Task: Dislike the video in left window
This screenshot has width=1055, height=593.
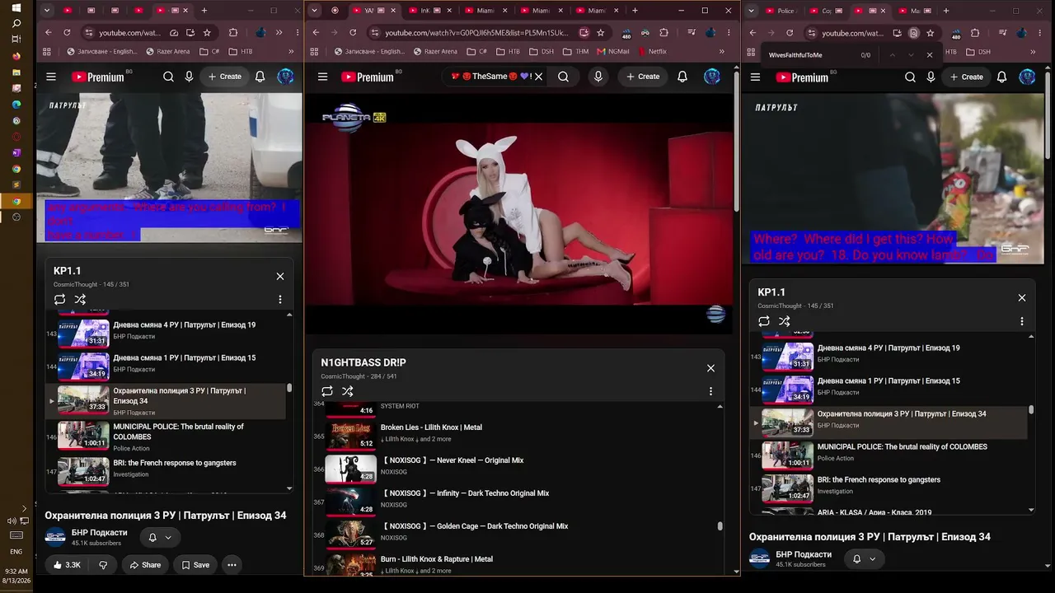Action: tap(103, 565)
